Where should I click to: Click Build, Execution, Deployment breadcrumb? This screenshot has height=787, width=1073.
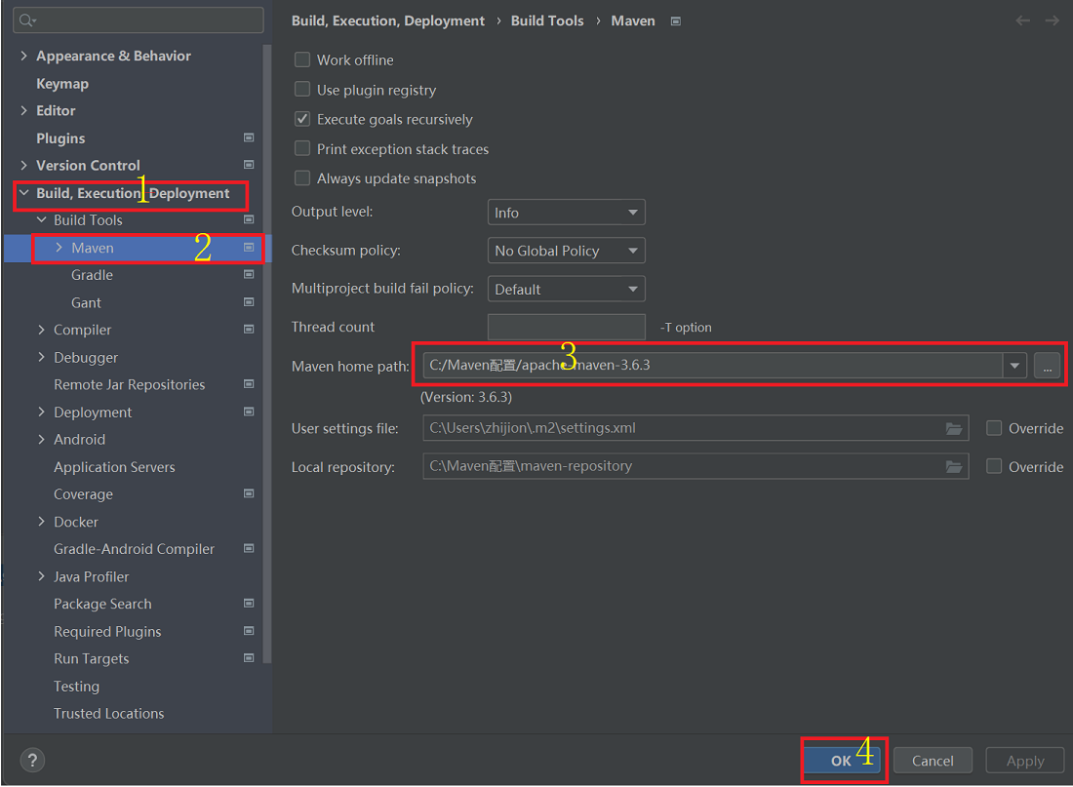[388, 20]
